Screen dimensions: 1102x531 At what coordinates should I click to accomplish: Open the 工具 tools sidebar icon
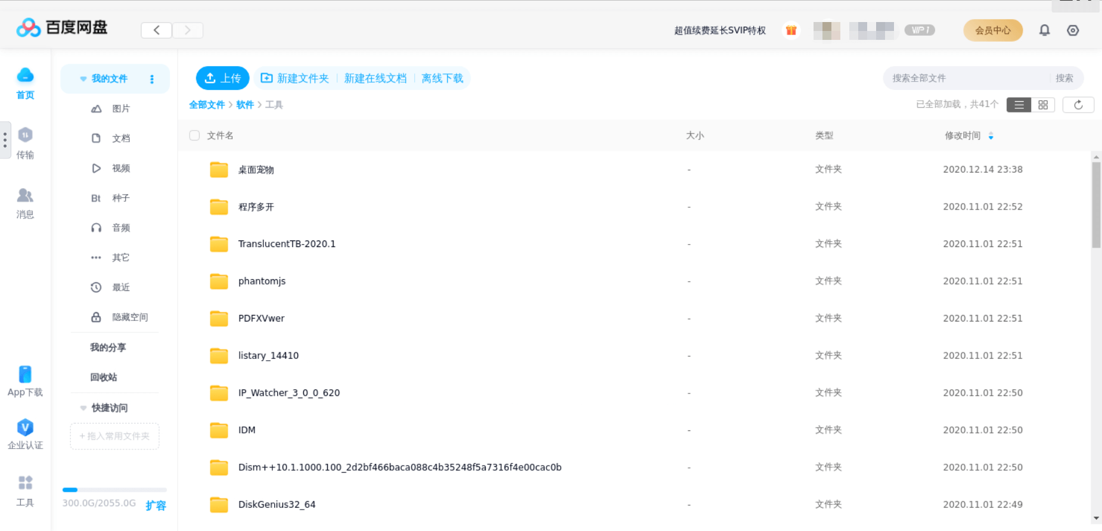click(25, 491)
